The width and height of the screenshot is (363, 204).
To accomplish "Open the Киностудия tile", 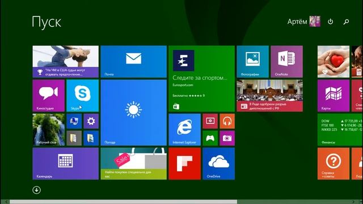I will pyautogui.click(x=49, y=96).
